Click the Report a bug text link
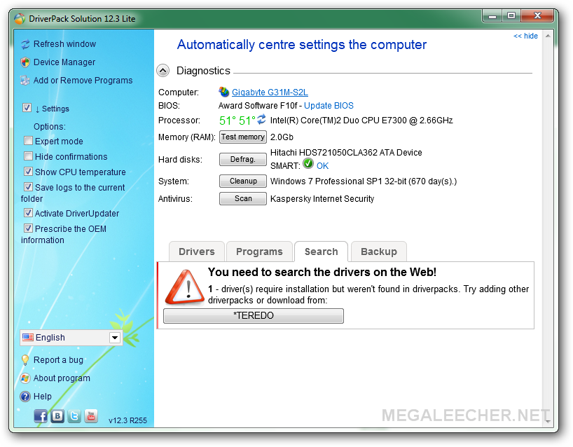This screenshot has height=447, width=573. [58, 360]
